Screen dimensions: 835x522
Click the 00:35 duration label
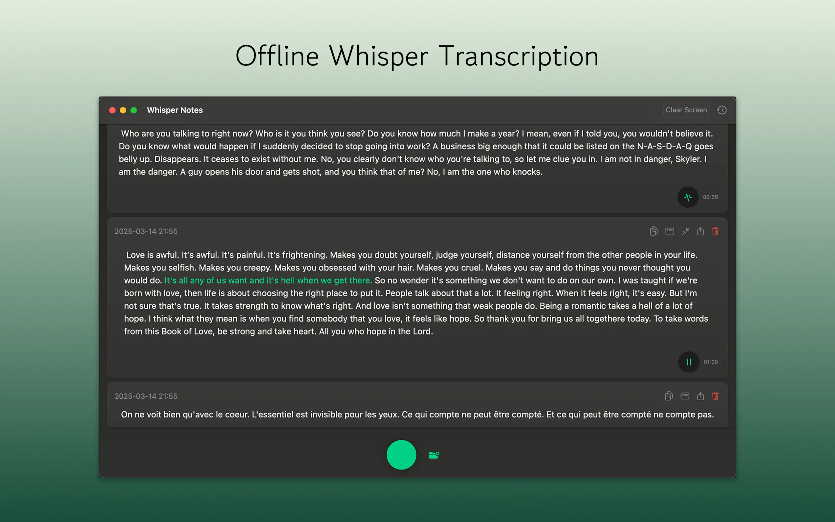tap(710, 197)
